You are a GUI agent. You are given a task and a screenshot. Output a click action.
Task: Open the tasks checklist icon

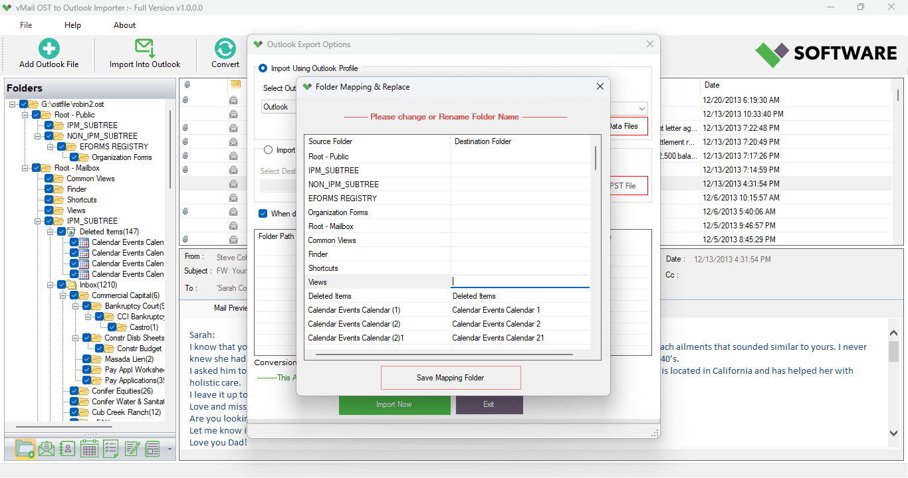111,449
